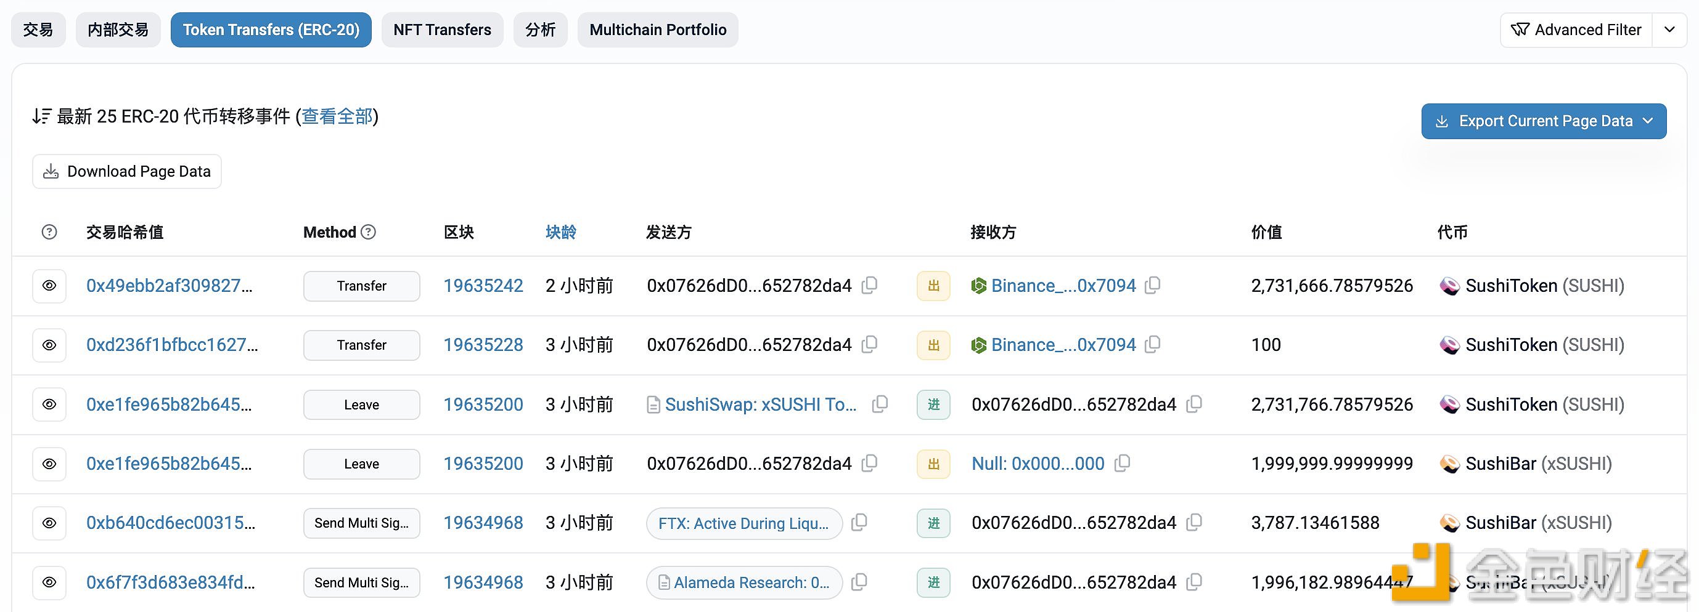The width and height of the screenshot is (1699, 612).
Task: Click the help icon in table header
Action: click(49, 232)
